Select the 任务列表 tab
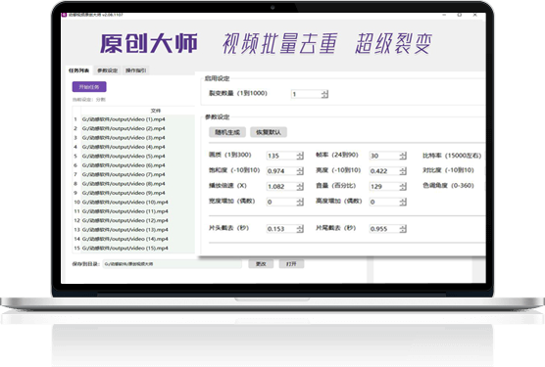545x367 pixels. click(x=78, y=70)
